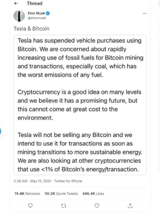Click the 'Tesla & Bitcoin' tweet text
160x213 pixels.
pos(31,28)
